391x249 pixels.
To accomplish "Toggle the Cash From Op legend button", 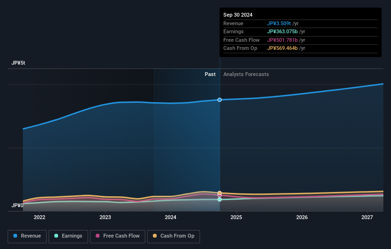I will (173, 236).
